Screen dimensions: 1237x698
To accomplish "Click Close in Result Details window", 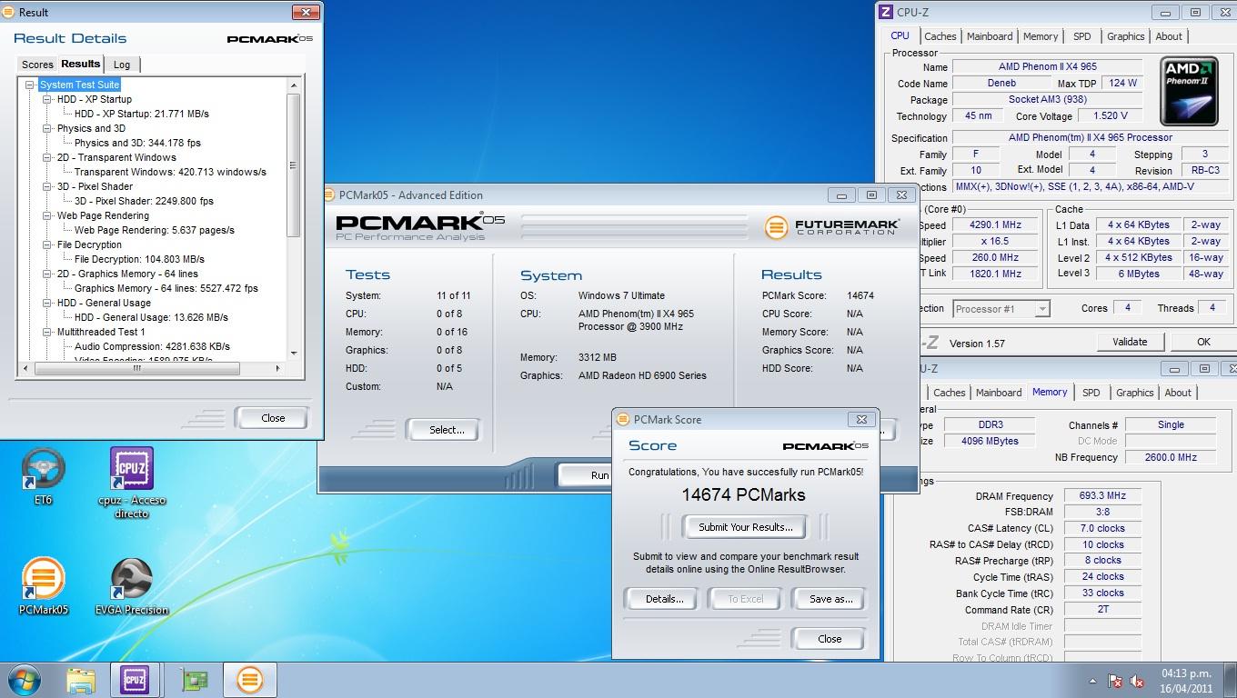I will pos(273,418).
